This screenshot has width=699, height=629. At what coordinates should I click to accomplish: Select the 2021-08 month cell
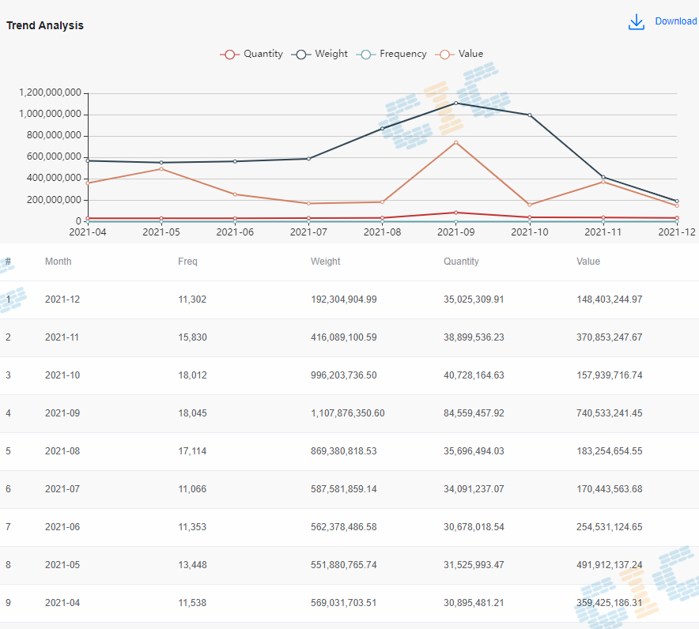pos(62,451)
